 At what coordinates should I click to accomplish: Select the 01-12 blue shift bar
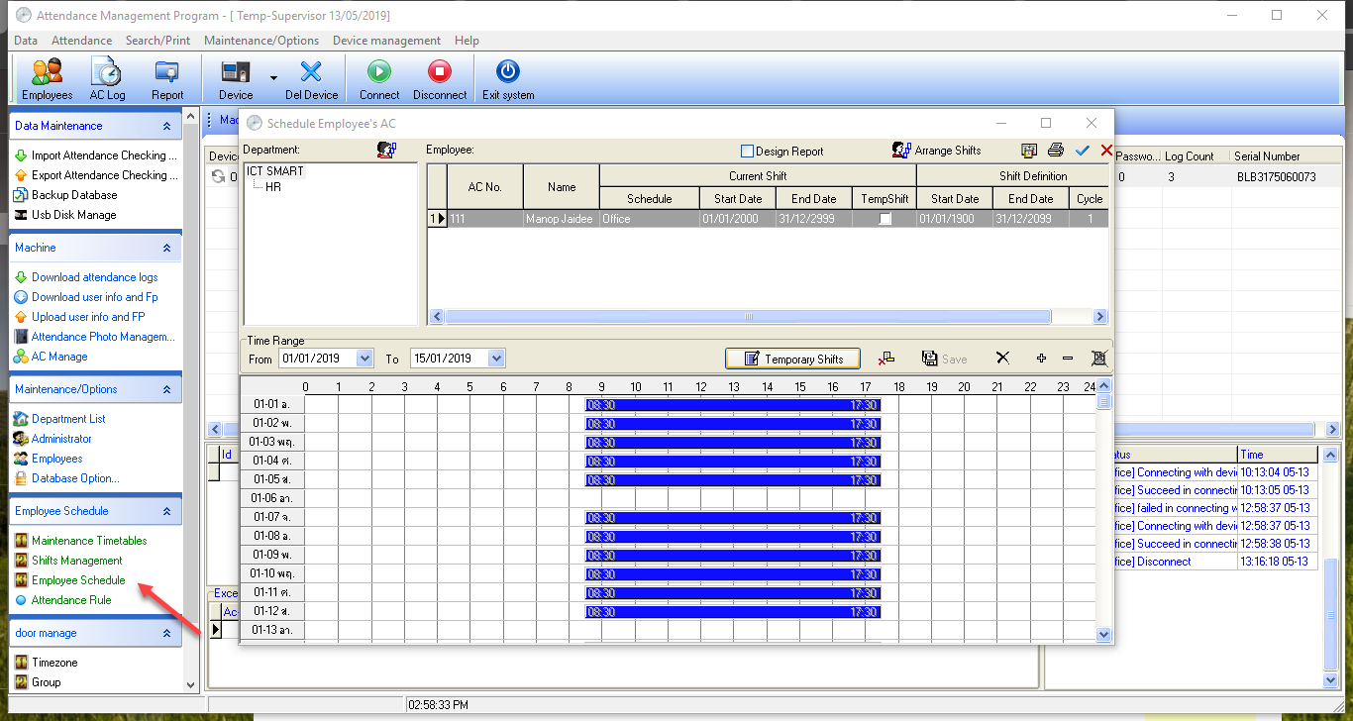click(733, 612)
